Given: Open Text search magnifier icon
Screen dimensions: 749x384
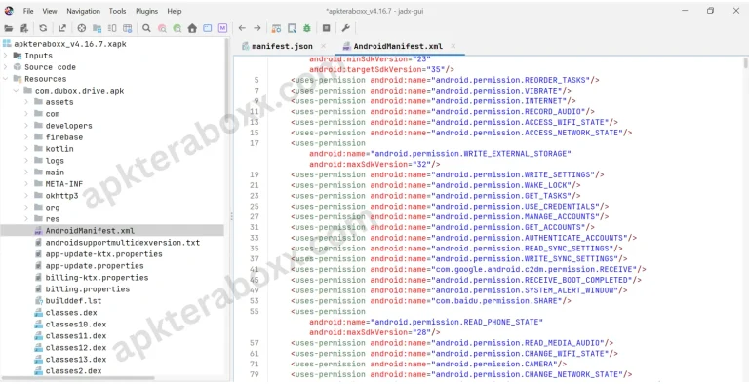Looking at the screenshot, I should (146, 28).
